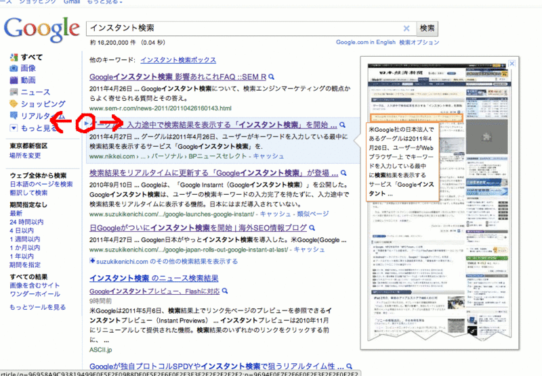Click the 検索 search button
The image size is (542, 376).
(428, 28)
